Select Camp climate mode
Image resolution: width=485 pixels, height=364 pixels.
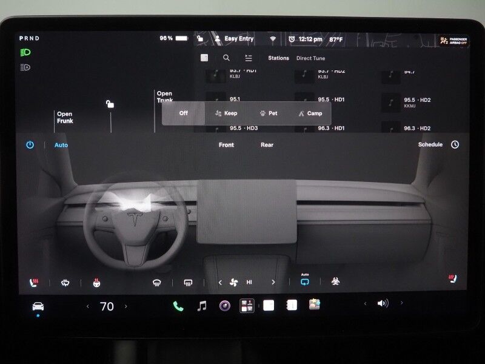(310, 113)
